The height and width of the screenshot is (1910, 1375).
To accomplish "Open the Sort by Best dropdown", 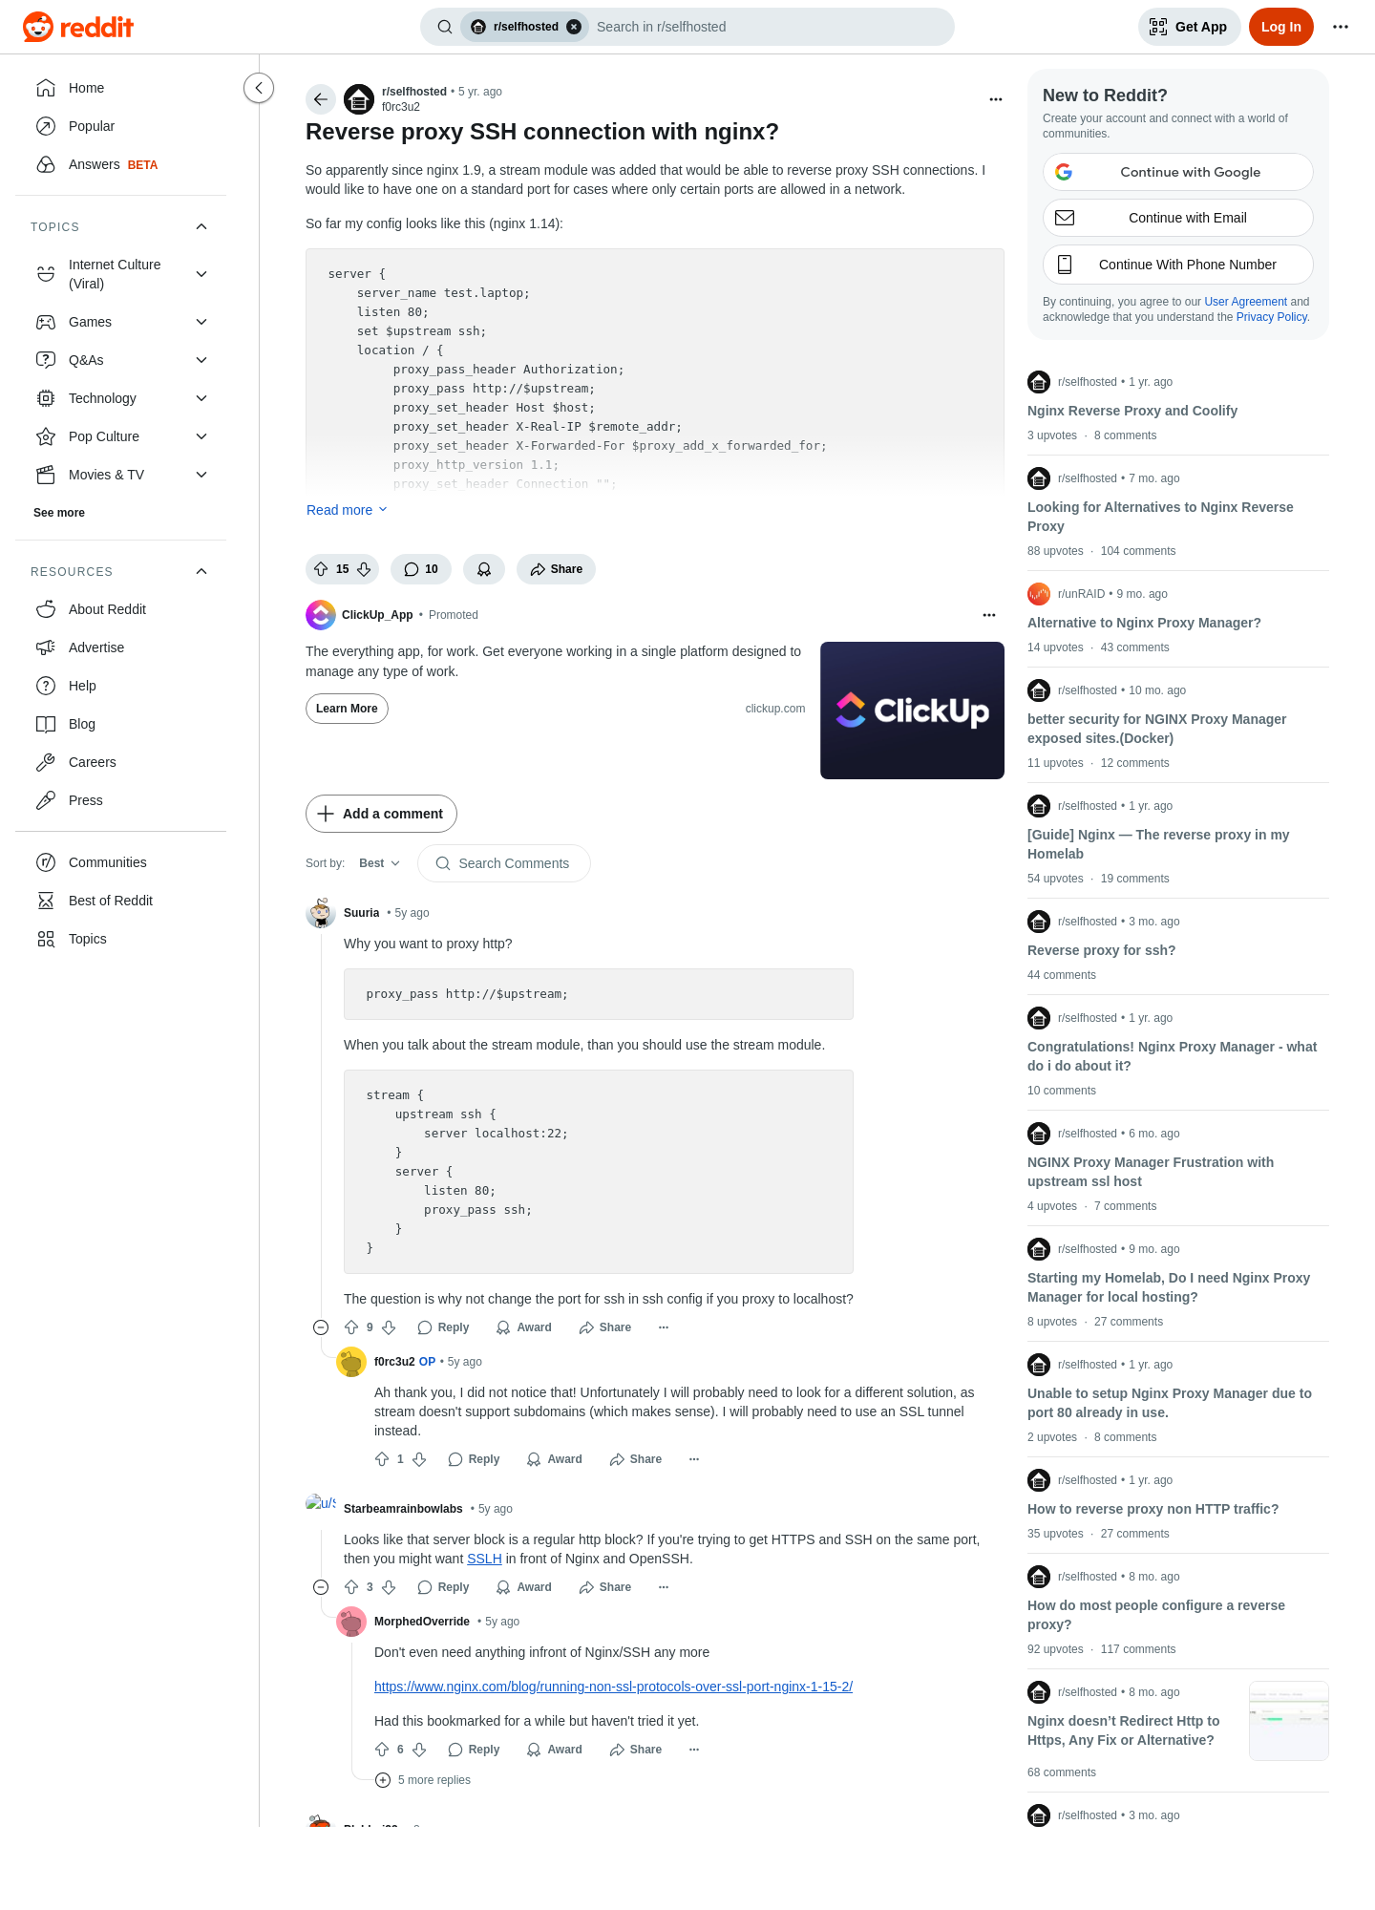I will [x=379, y=863].
